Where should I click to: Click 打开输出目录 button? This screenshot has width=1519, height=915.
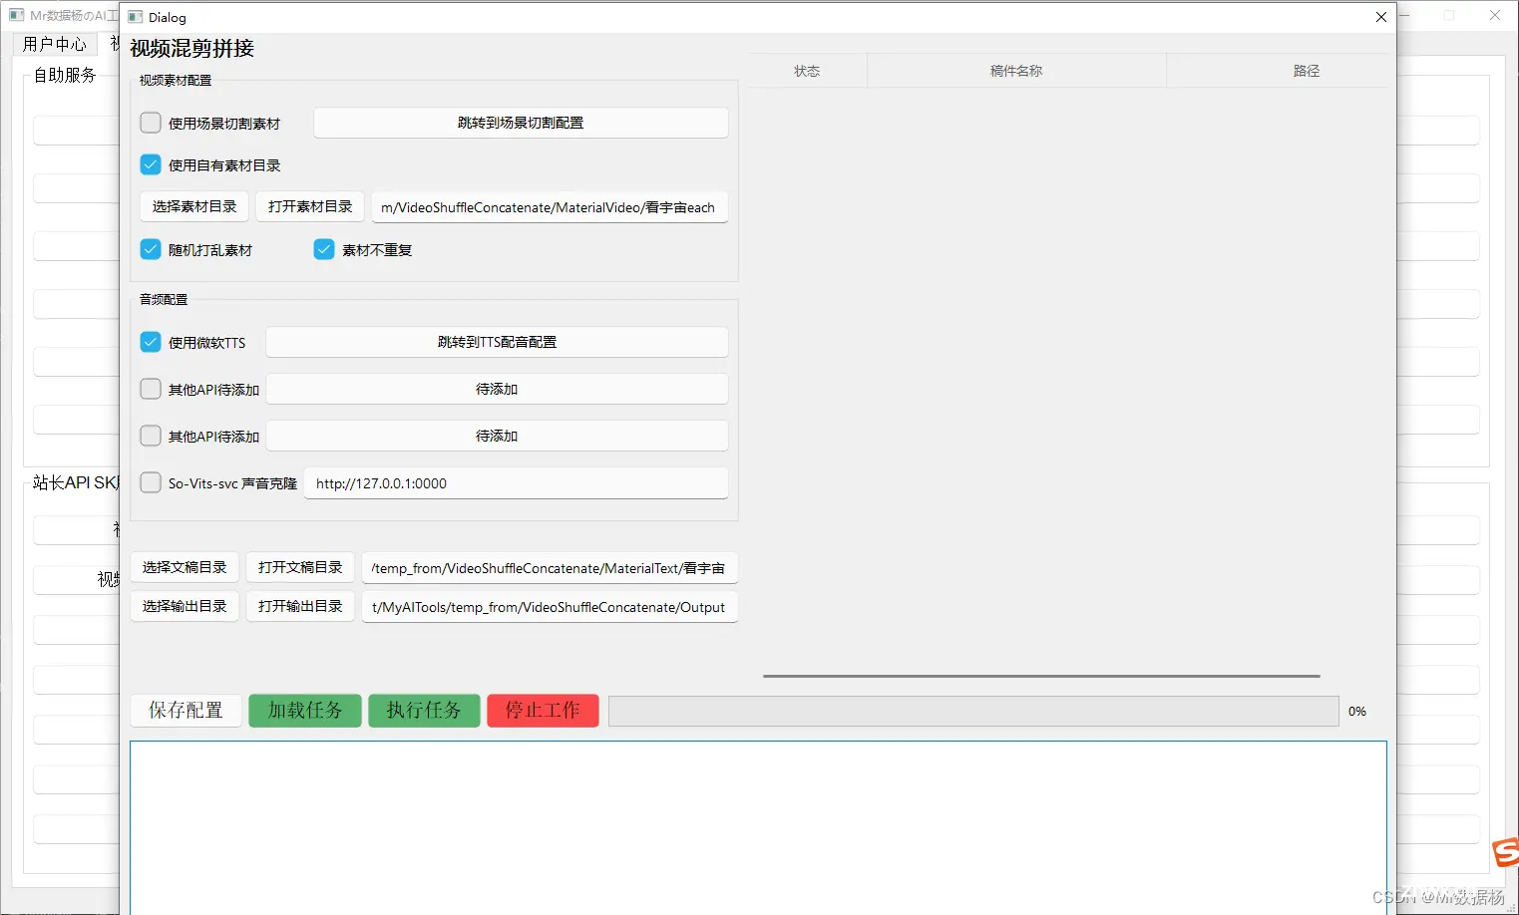[300, 606]
